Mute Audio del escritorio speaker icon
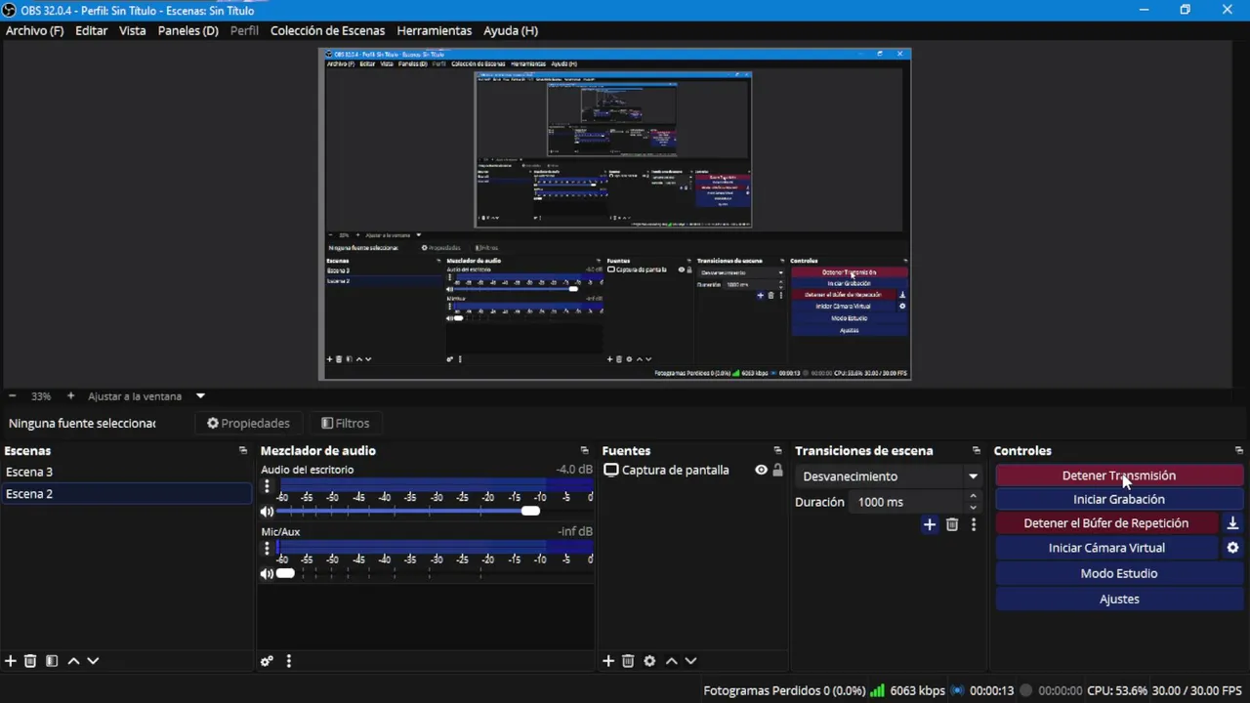 click(267, 512)
